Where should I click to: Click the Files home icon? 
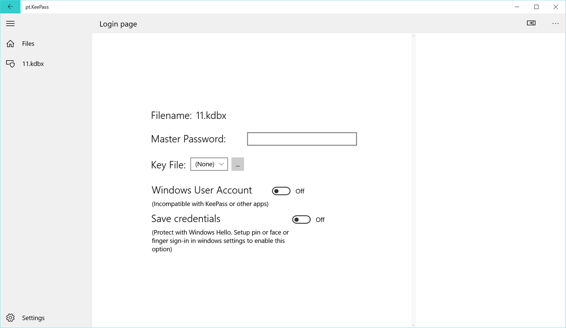[x=11, y=44]
